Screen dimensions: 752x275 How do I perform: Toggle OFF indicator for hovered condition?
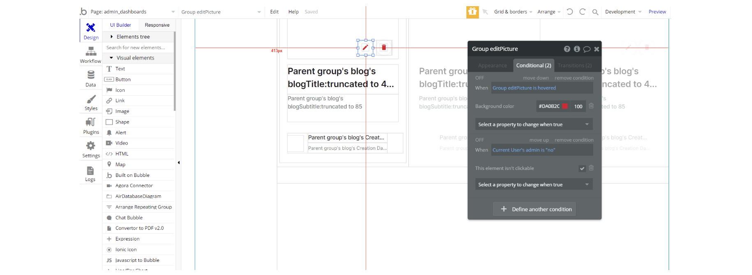480,78
